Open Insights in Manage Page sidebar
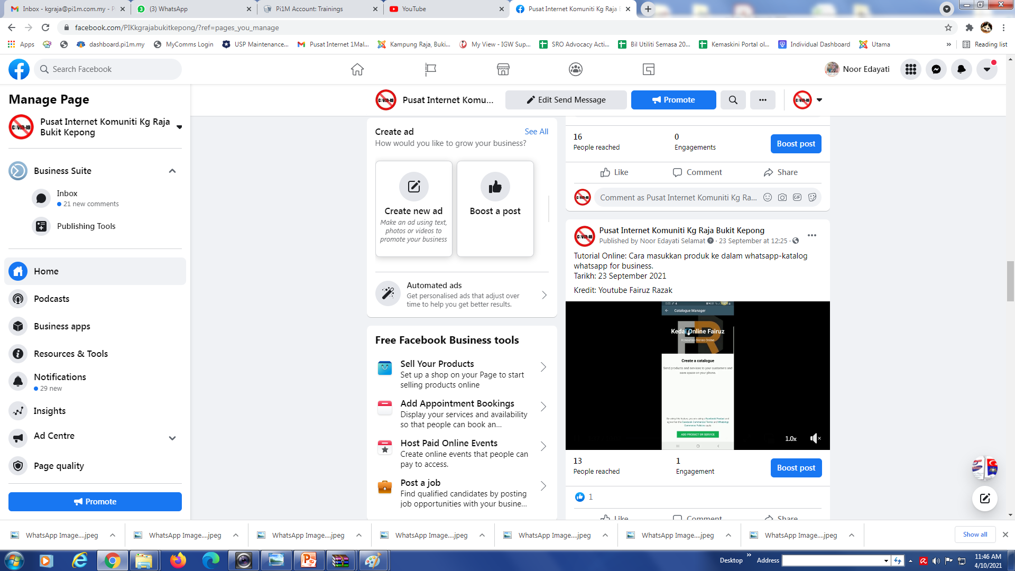Image resolution: width=1015 pixels, height=571 pixels. (x=50, y=411)
